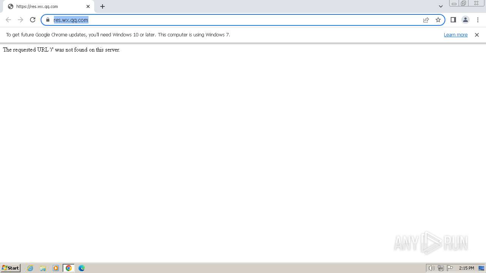Launch Windows Media Player from taskbar
The image size is (486, 273).
(56, 268)
